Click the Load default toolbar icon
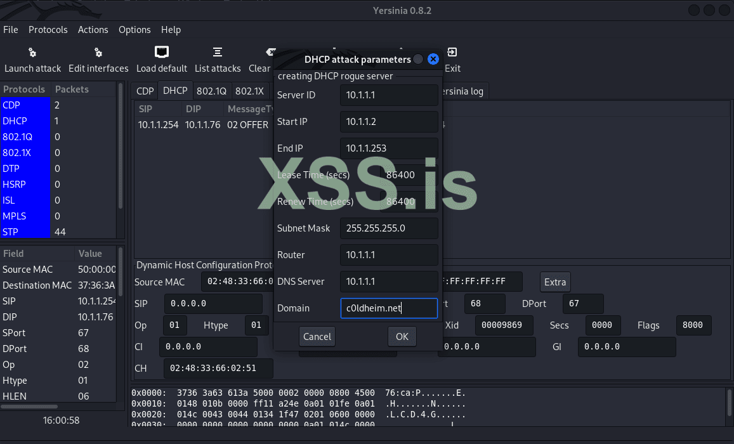734x444 pixels. 162,59
